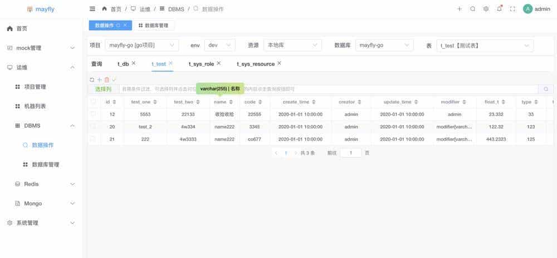
Task: Click the next page arrow
Action: point(296,153)
